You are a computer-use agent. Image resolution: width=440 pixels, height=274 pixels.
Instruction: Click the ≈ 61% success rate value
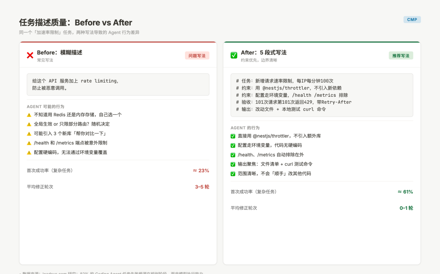[x=405, y=192]
